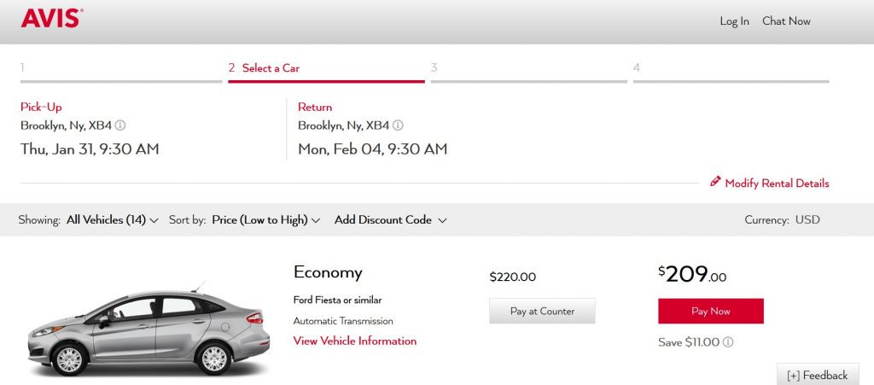
Task: Open the All Vehicles (14) filter dropdown
Action: click(112, 220)
